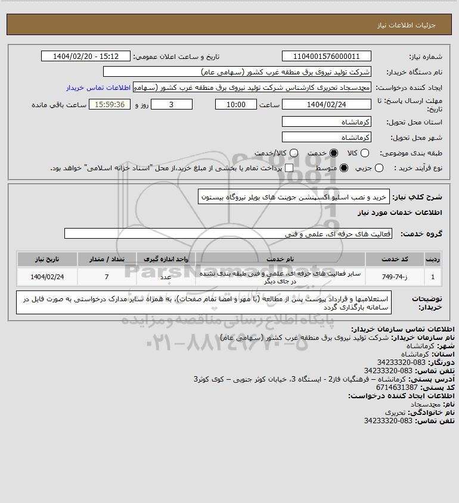Click the ردیف column header
The image size is (459, 503).
(x=433, y=259)
